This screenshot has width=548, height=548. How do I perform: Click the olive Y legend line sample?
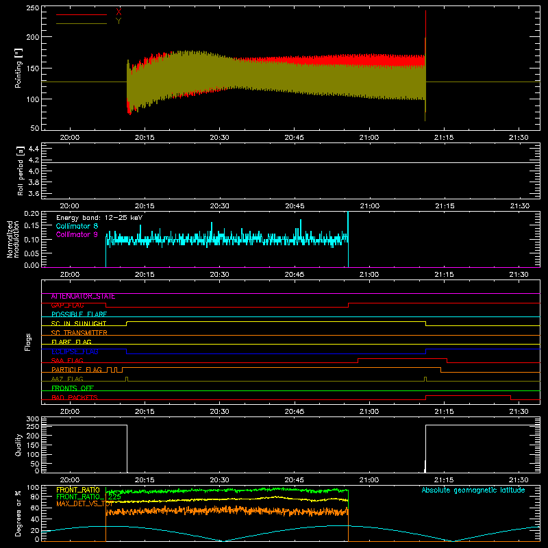82,23
